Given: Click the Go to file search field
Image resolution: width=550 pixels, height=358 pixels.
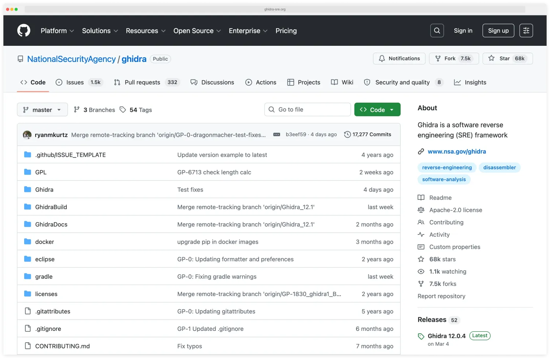Looking at the screenshot, I should (308, 110).
